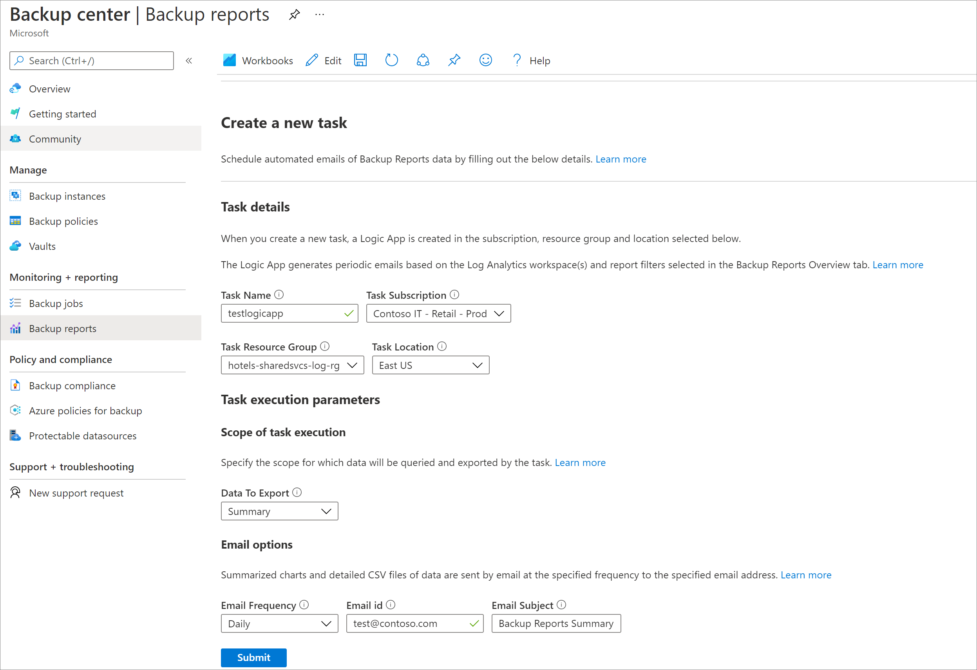Click the Email Subject input field
Screen dimensions: 977x670
556,623
